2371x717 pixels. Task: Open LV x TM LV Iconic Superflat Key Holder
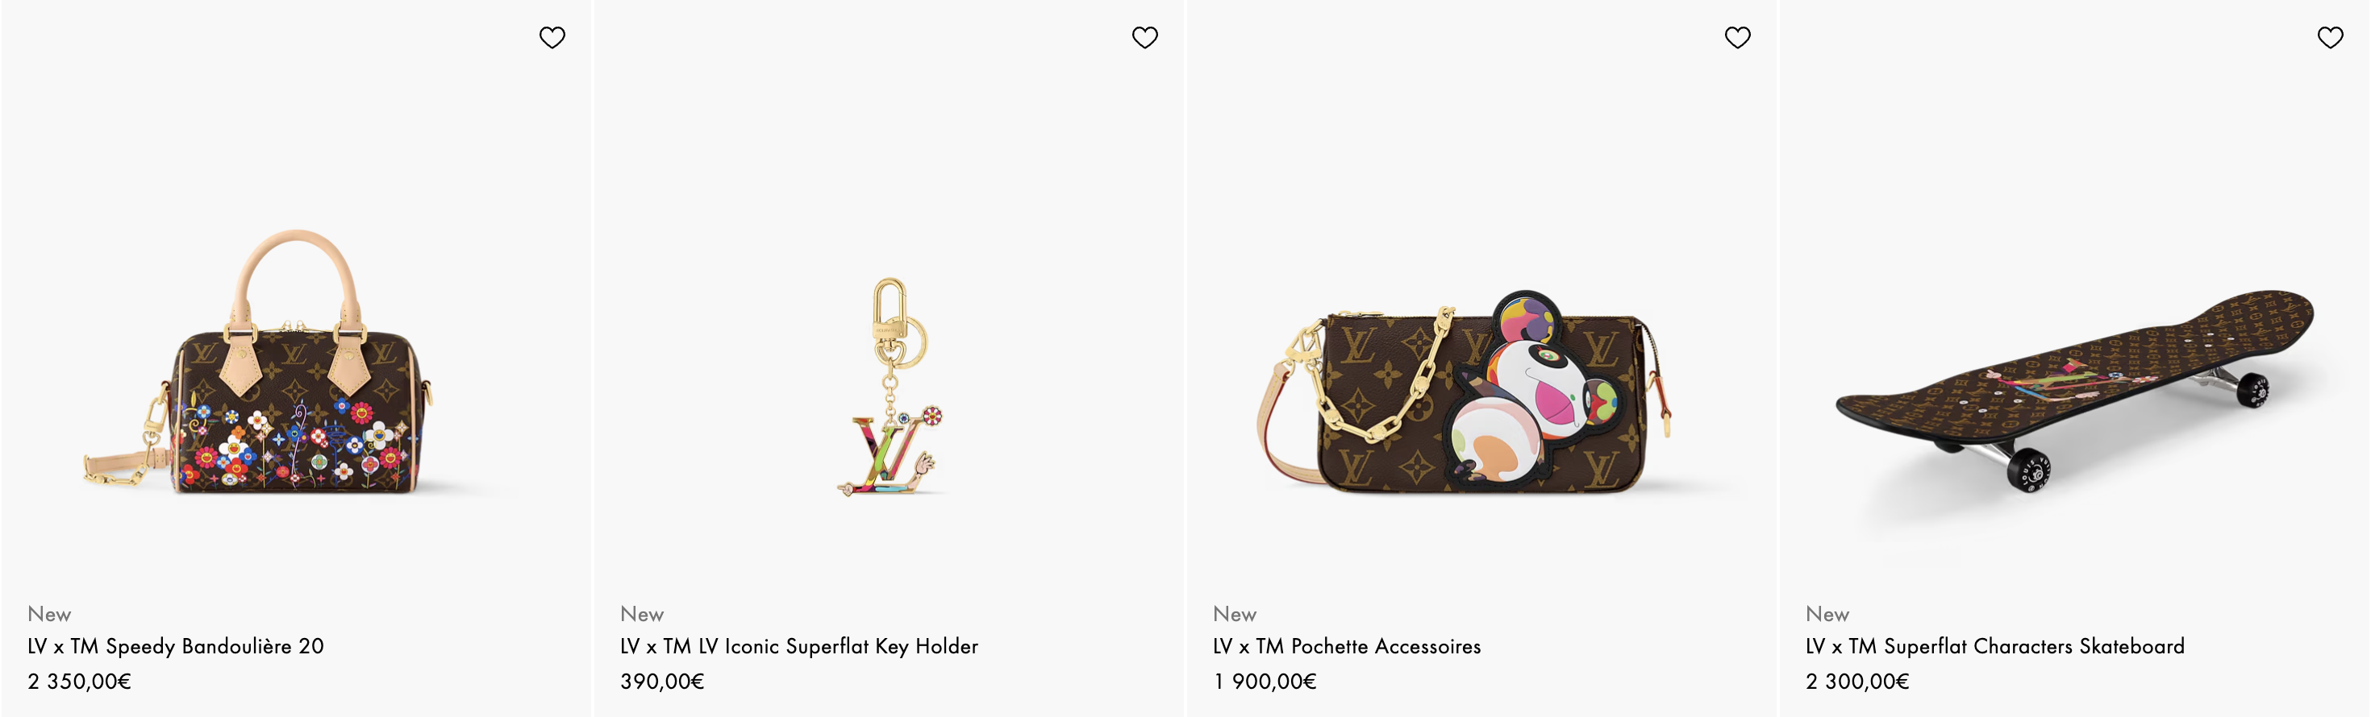tap(799, 646)
